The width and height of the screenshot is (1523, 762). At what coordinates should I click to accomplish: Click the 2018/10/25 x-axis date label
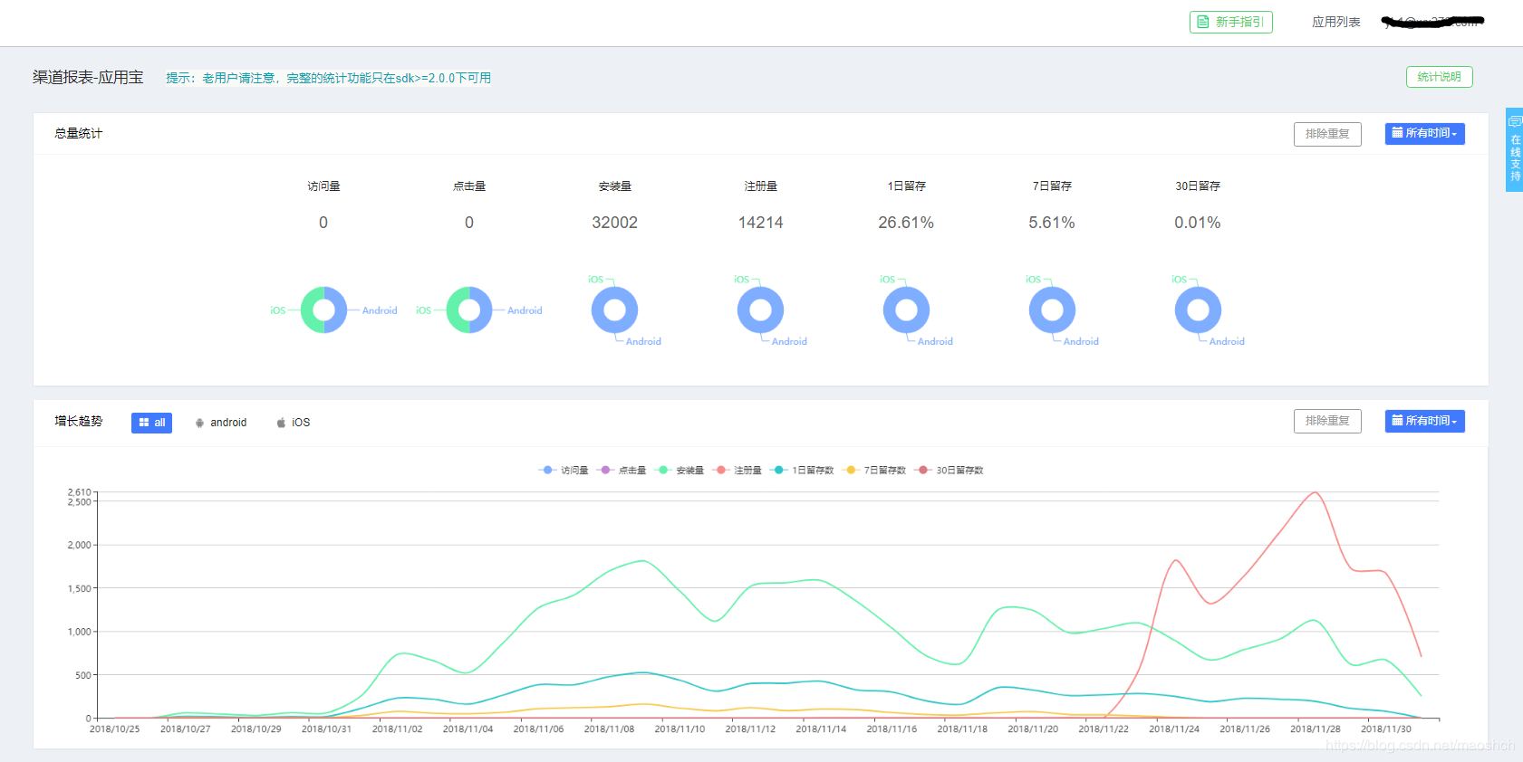114,729
